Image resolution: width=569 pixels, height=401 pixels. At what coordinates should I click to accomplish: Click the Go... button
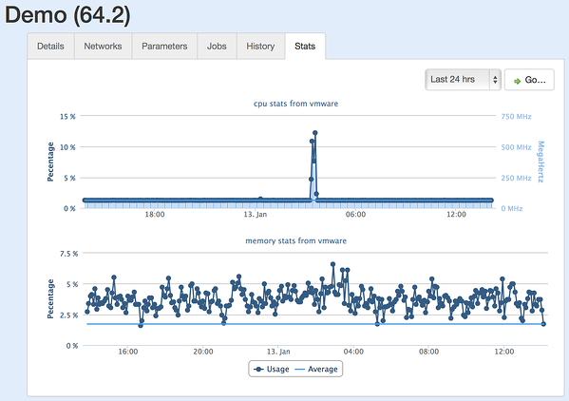[529, 80]
